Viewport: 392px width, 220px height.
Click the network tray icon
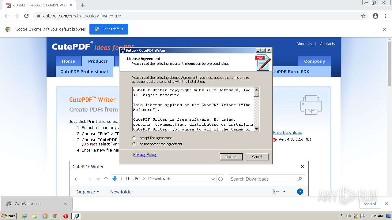pos(356,216)
